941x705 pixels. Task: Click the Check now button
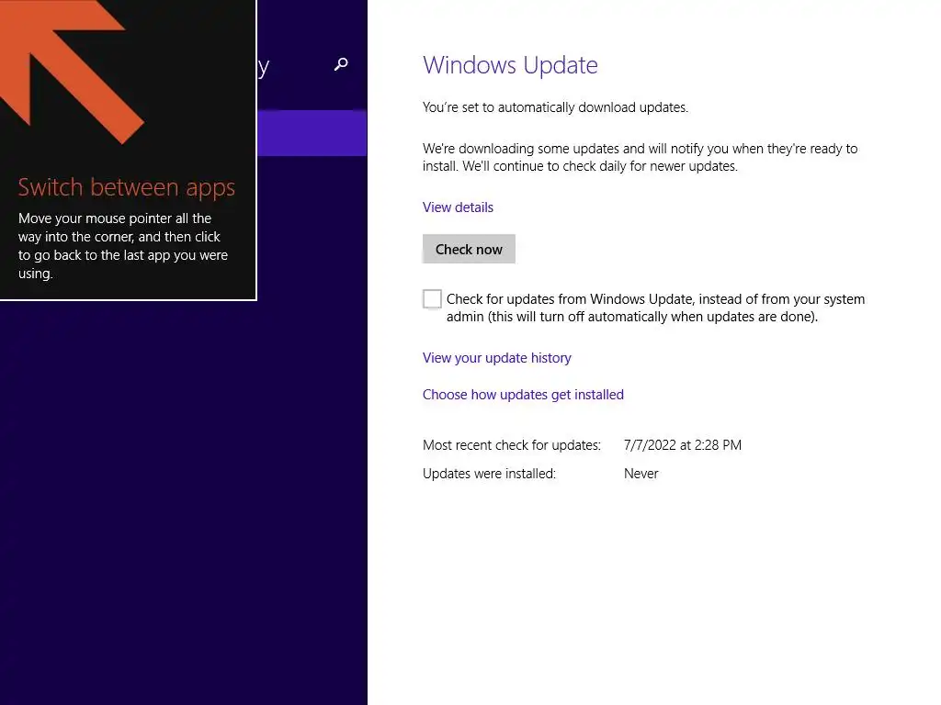tap(469, 249)
